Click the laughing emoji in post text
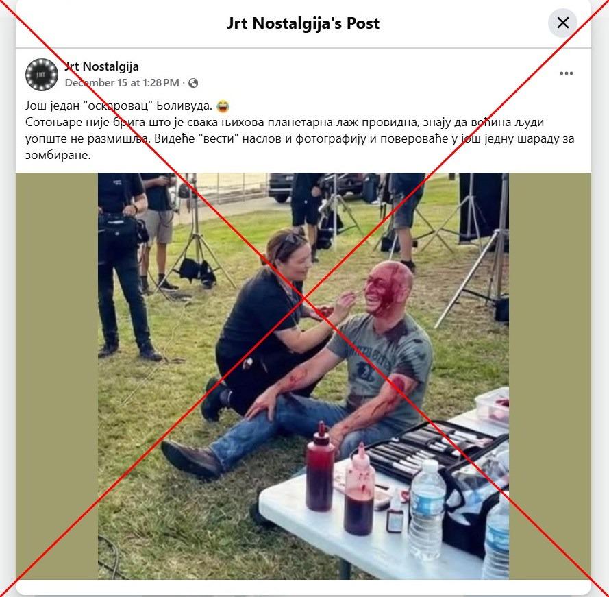 (223, 106)
